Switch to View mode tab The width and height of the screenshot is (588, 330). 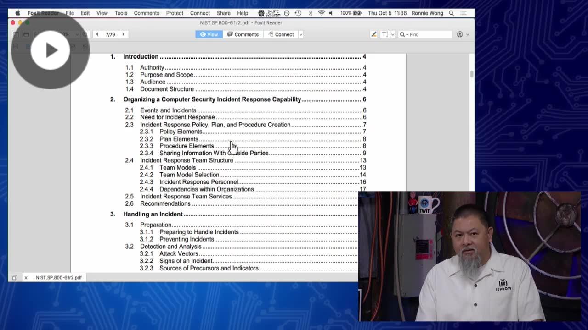[x=209, y=34]
